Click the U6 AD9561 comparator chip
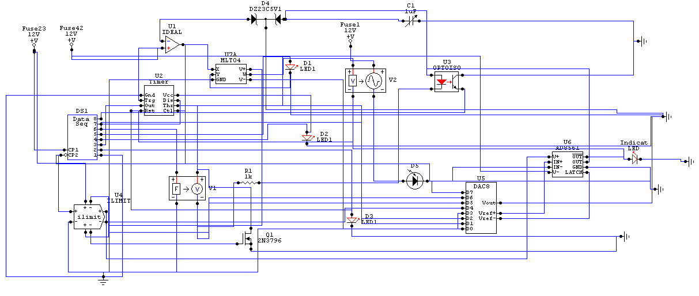 click(567, 164)
